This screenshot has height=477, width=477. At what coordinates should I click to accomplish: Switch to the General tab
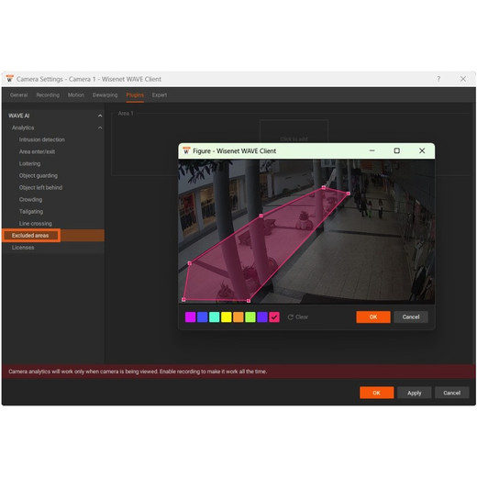(x=18, y=95)
